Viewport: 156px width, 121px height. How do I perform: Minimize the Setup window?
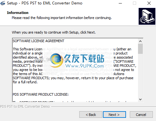[x=120, y=3]
